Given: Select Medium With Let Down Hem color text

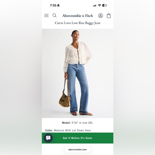Looking at the screenshot, I should 72,130.
